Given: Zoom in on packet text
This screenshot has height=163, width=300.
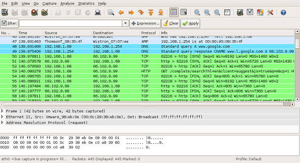Looking at the screenshot, I should tap(197, 13).
